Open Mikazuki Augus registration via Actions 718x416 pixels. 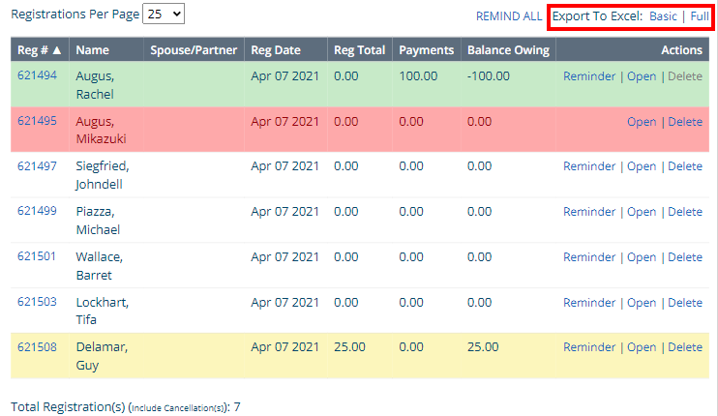642,122
